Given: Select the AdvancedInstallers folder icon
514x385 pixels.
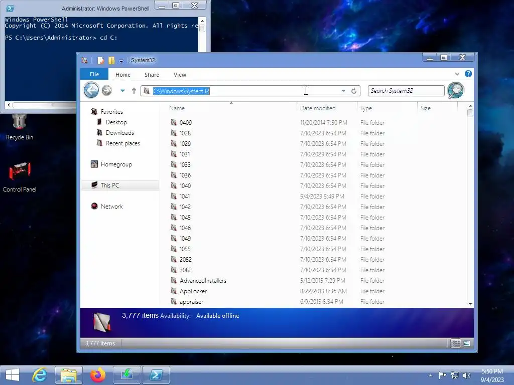Looking at the screenshot, I should pyautogui.click(x=174, y=281).
